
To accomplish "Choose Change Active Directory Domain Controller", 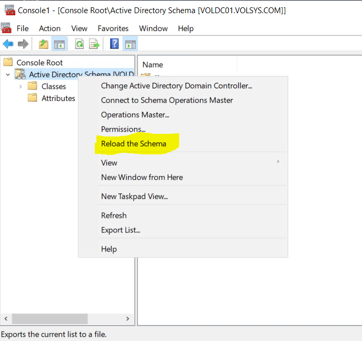I will pyautogui.click(x=177, y=85).
